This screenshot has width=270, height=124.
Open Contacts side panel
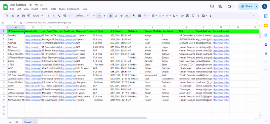266,44
